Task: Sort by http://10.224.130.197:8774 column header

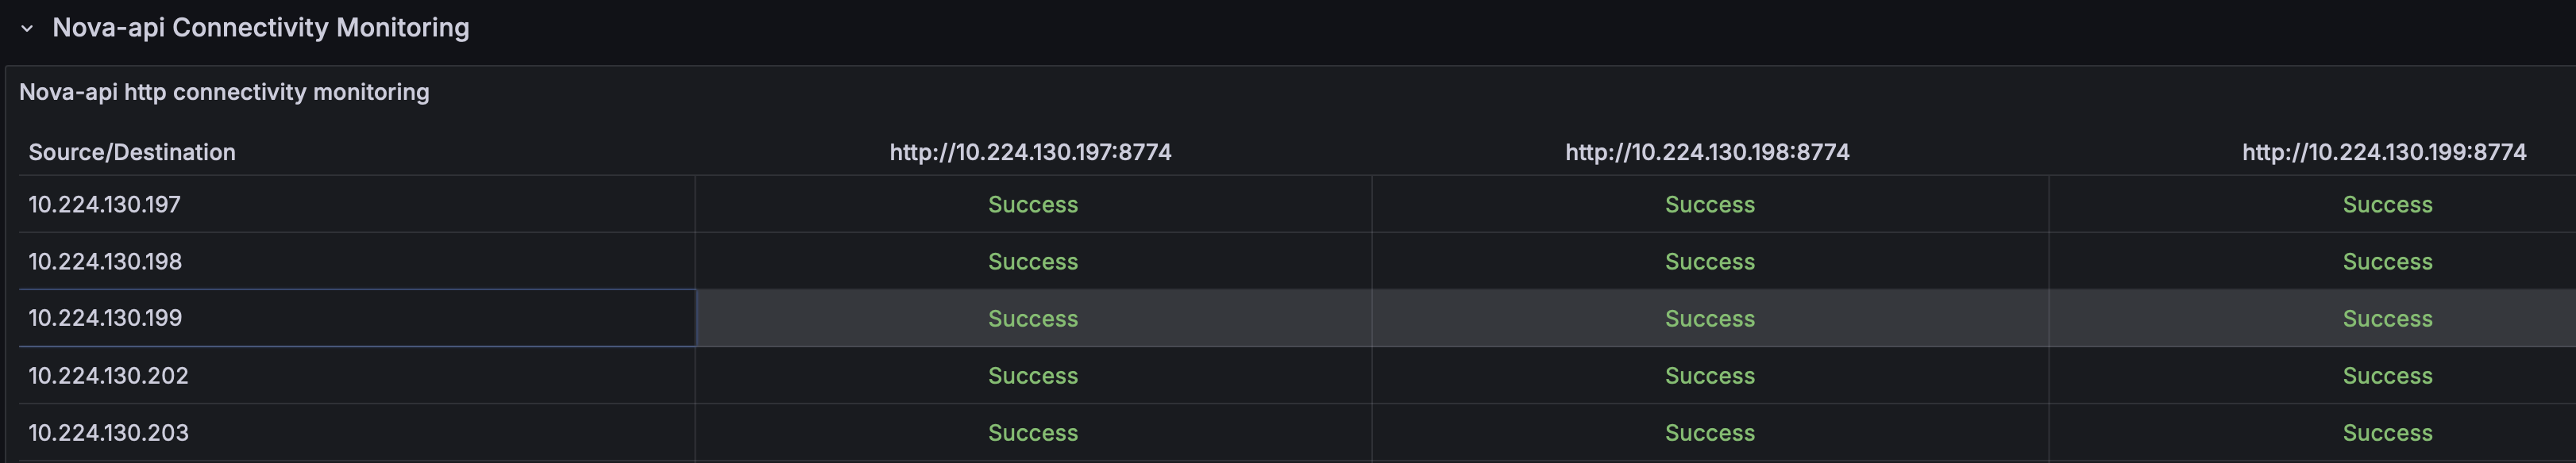Action: point(1030,151)
